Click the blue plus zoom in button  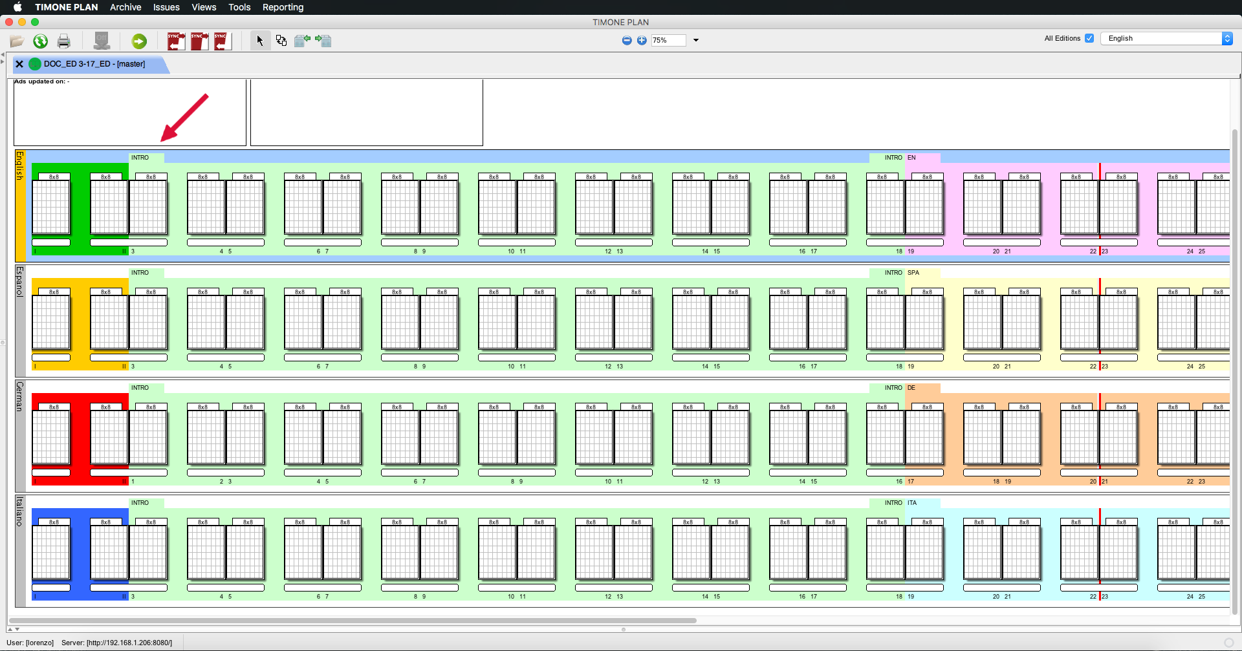[x=642, y=40]
